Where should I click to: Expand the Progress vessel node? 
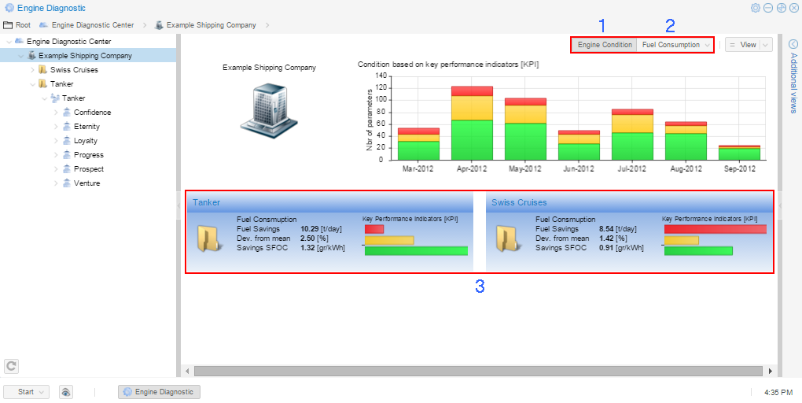(x=57, y=154)
